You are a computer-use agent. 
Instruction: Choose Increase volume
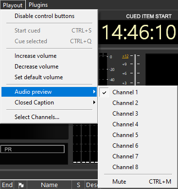click(x=49, y=56)
